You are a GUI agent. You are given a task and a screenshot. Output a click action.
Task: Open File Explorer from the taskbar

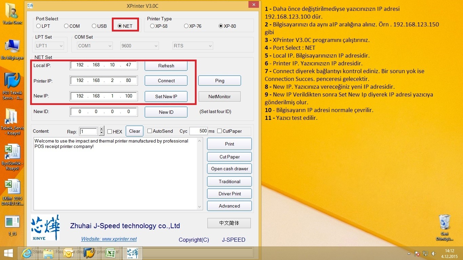click(x=48, y=253)
